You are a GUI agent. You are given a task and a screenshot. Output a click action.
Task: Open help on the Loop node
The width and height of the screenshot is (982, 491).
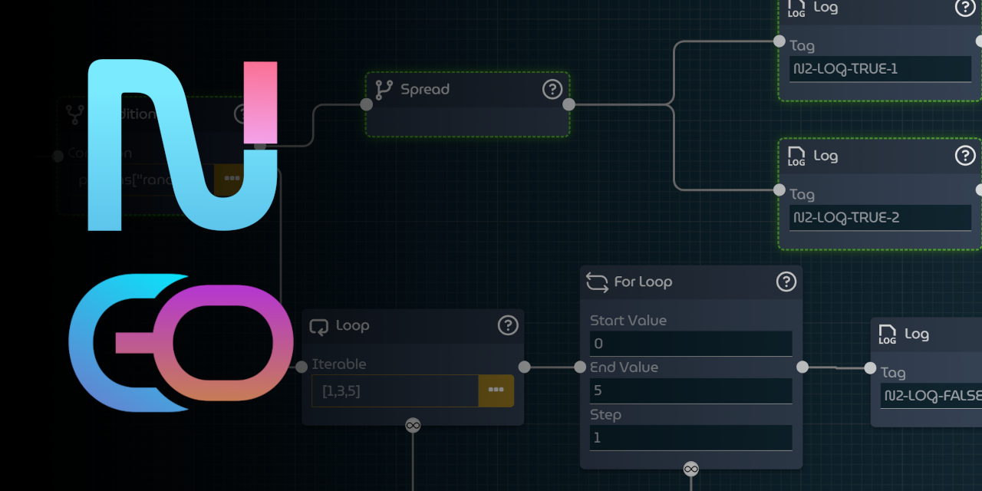coord(506,325)
